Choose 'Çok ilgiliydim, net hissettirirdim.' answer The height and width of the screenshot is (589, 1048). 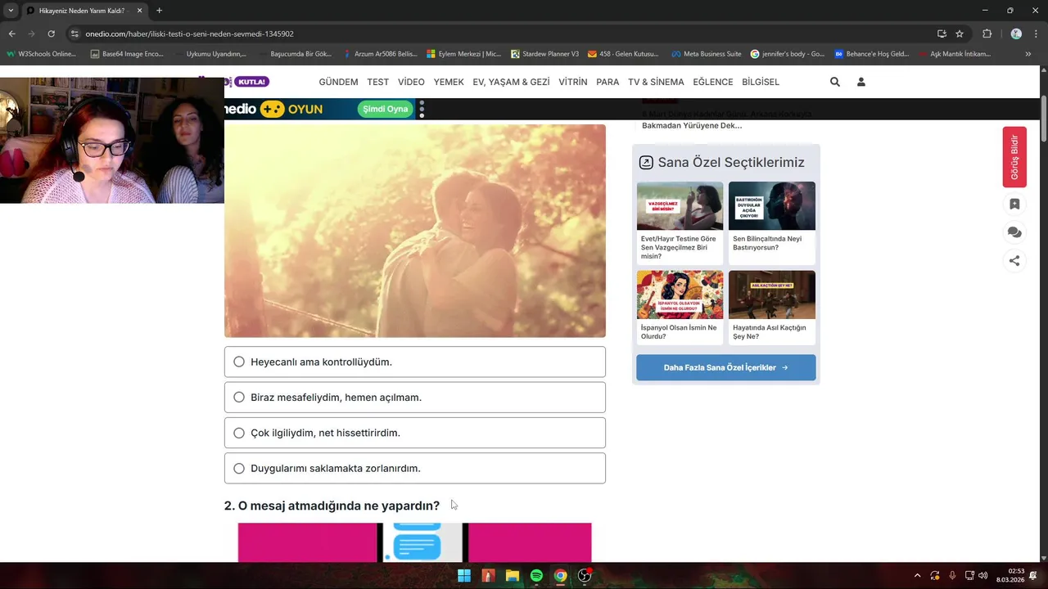click(x=415, y=433)
